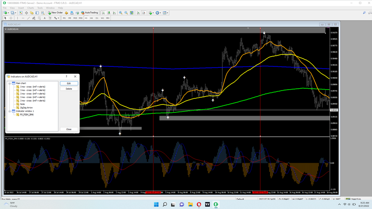Select the text label tool

(x=50, y=18)
